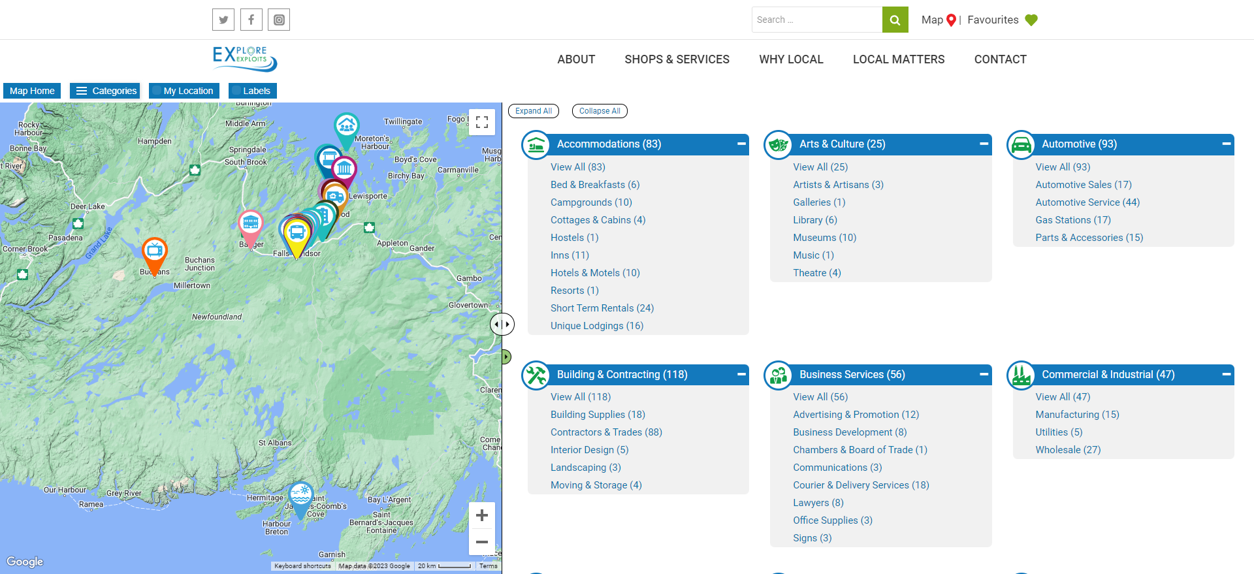The width and height of the screenshot is (1254, 574).
Task: Open the LOCAL MATTERS menu
Action: click(899, 59)
